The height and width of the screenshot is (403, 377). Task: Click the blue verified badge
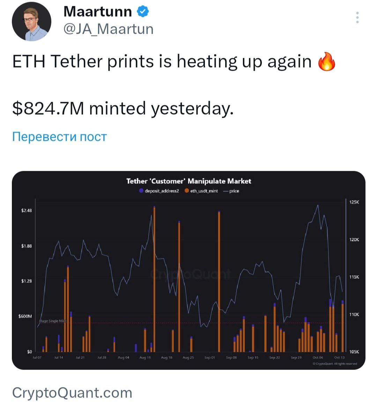coord(142,12)
